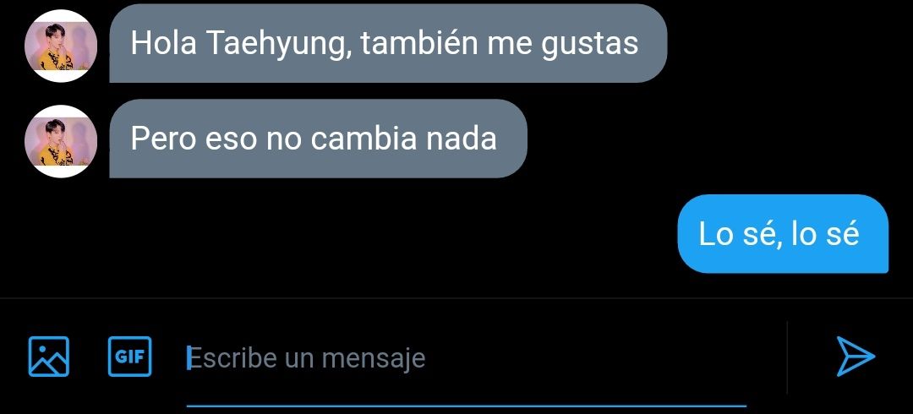Place the cursor in the message composer placeholder
The image size is (913, 414).
click(x=306, y=358)
